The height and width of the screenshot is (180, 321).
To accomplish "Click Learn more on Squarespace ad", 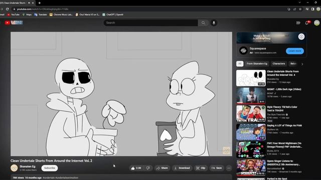I will [295, 51].
